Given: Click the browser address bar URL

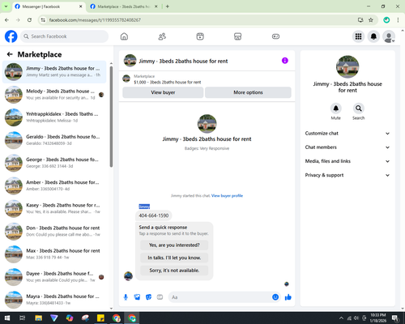Looking at the screenshot, I should [x=95, y=20].
